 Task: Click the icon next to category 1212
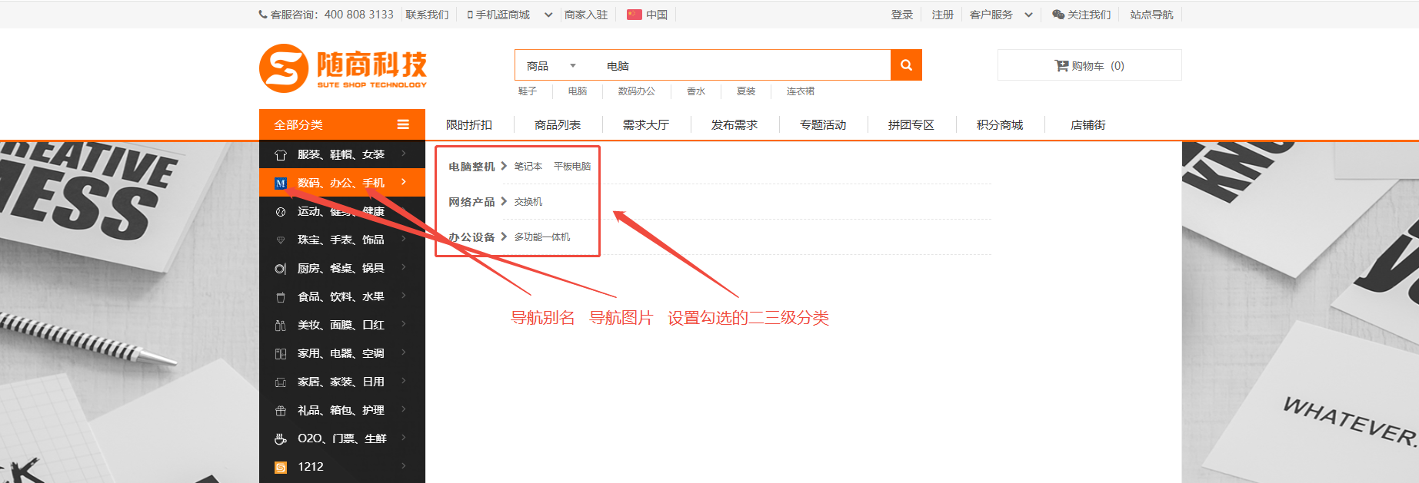[281, 467]
